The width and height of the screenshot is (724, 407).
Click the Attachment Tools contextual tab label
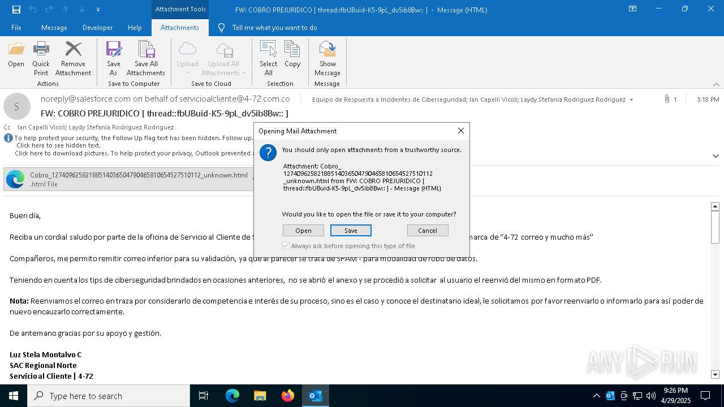180,9
